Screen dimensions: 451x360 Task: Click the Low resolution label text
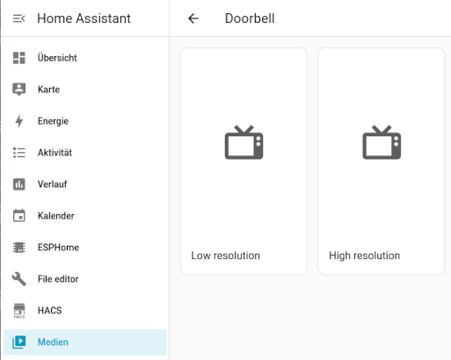tap(226, 256)
